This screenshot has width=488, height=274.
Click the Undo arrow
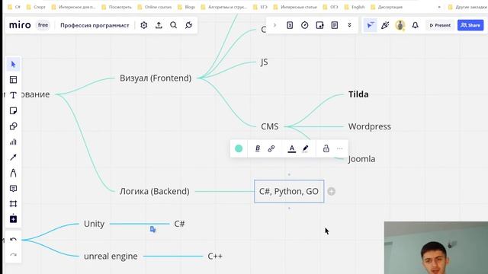(x=13, y=240)
